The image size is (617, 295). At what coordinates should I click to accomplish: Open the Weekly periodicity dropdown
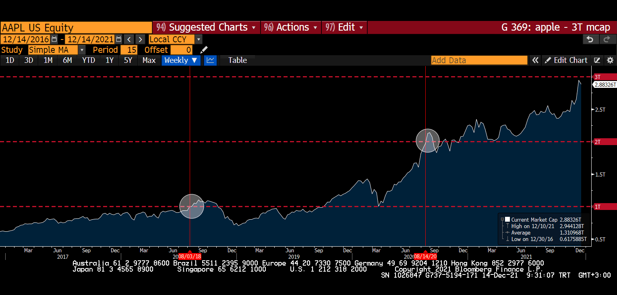pos(181,60)
